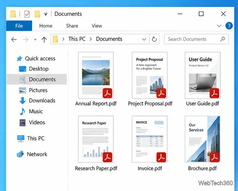Click the Project Proposal.pdf file name
The image size is (238, 191).
pyautogui.click(x=150, y=104)
